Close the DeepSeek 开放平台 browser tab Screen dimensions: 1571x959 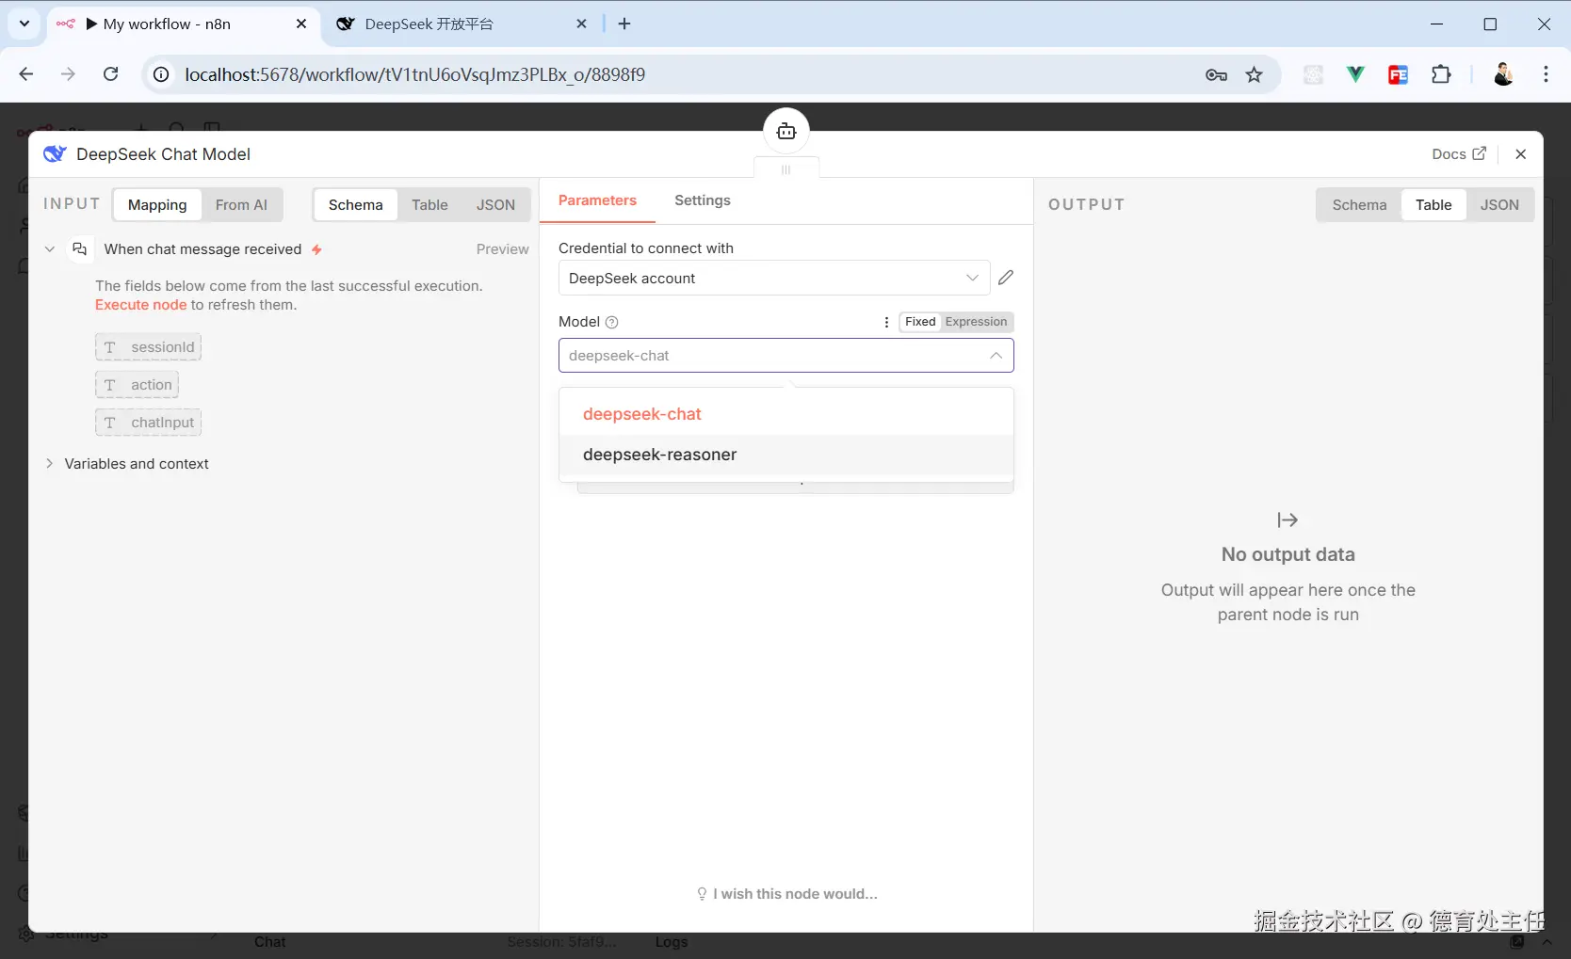pos(582,24)
